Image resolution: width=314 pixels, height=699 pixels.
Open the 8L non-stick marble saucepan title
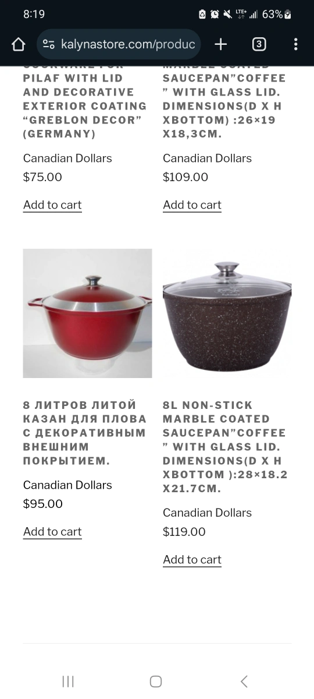point(225,447)
